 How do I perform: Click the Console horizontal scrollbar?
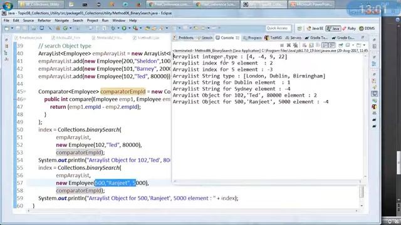click(268, 181)
